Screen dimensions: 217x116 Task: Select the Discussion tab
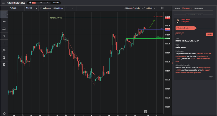pos(186,8)
